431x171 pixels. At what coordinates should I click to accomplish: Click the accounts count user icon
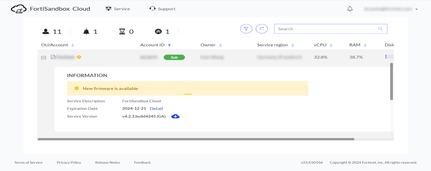click(x=46, y=31)
